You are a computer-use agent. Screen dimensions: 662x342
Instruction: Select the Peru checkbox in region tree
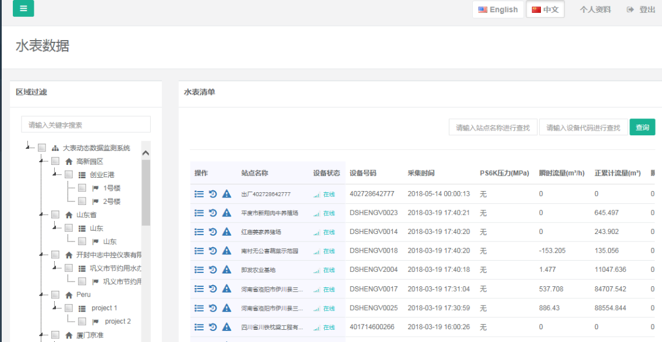click(55, 295)
